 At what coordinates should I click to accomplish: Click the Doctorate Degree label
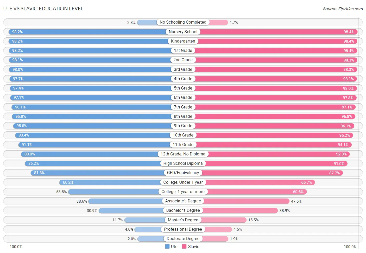pos(183,238)
